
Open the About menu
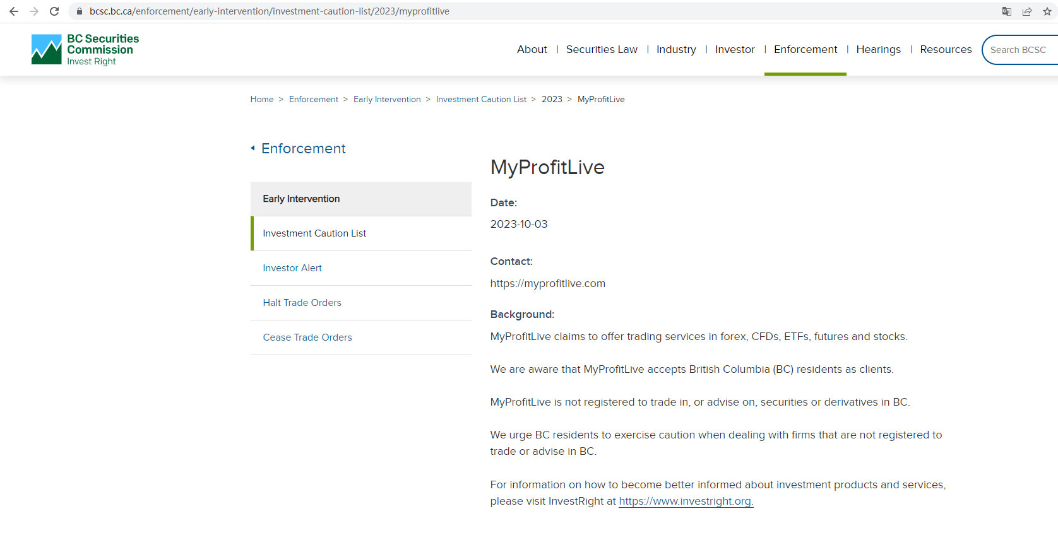[x=532, y=49]
